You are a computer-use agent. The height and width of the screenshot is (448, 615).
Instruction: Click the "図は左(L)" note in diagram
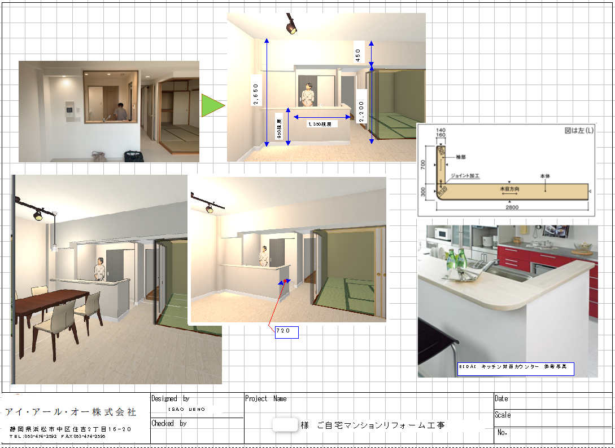(579, 131)
